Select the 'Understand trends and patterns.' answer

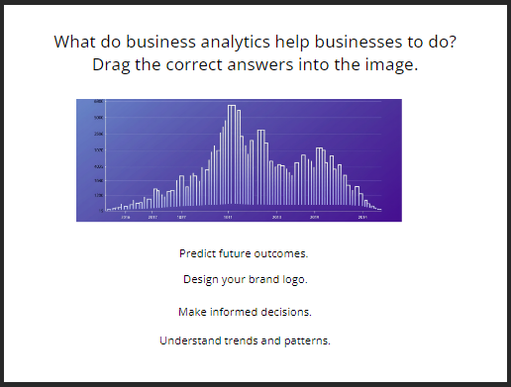click(x=245, y=340)
